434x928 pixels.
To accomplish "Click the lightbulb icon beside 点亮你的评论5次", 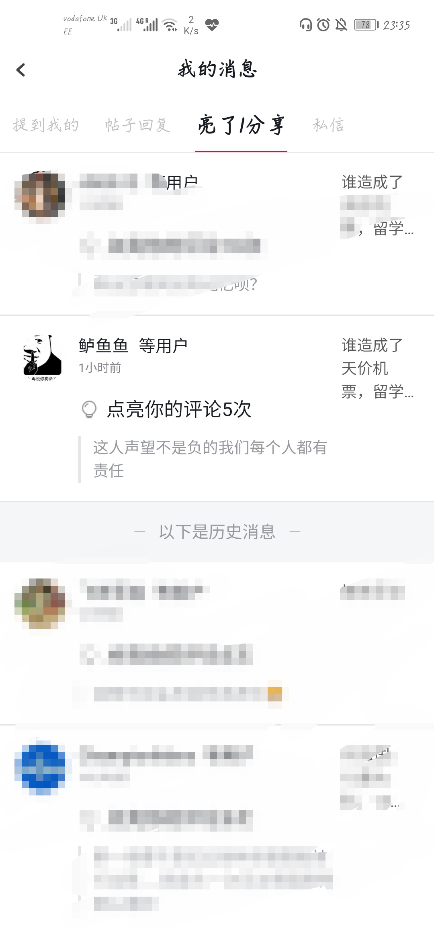I will click(89, 409).
